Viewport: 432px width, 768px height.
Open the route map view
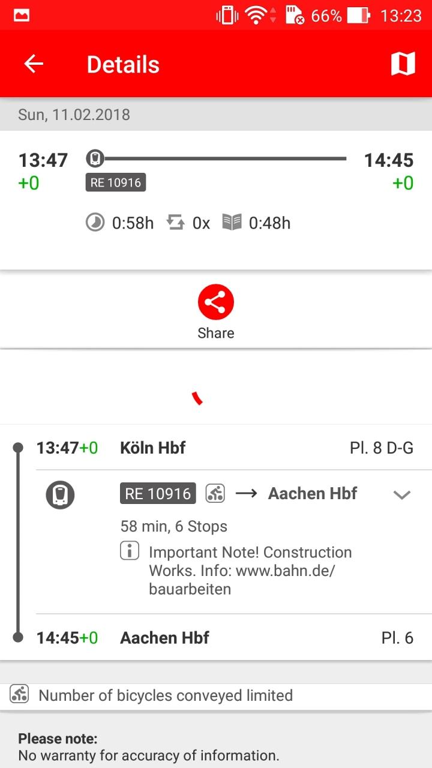pos(403,64)
